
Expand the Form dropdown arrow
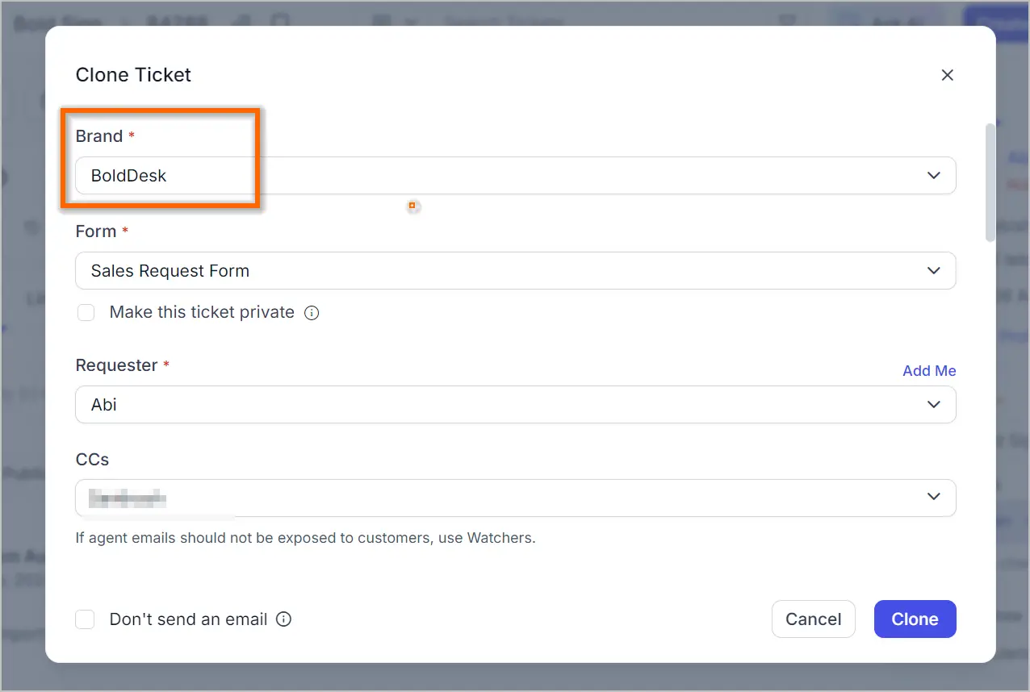[x=934, y=271]
